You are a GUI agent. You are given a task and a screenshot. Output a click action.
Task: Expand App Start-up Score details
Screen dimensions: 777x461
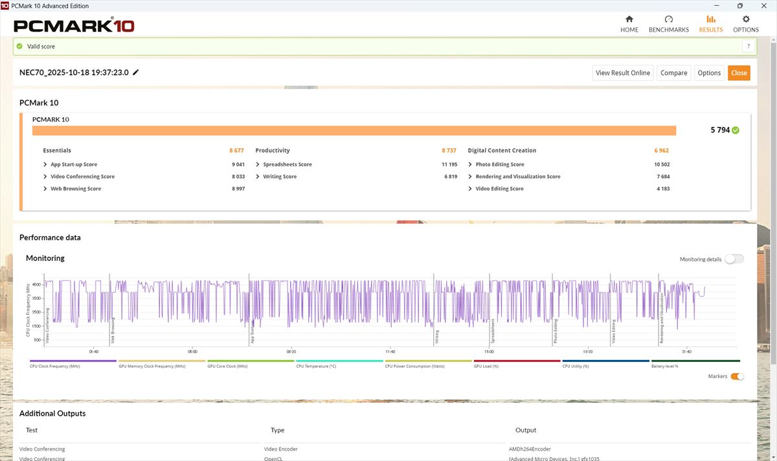[x=45, y=164]
